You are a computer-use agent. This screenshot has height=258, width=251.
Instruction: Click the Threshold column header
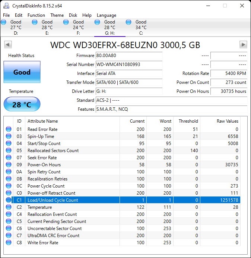(187, 121)
